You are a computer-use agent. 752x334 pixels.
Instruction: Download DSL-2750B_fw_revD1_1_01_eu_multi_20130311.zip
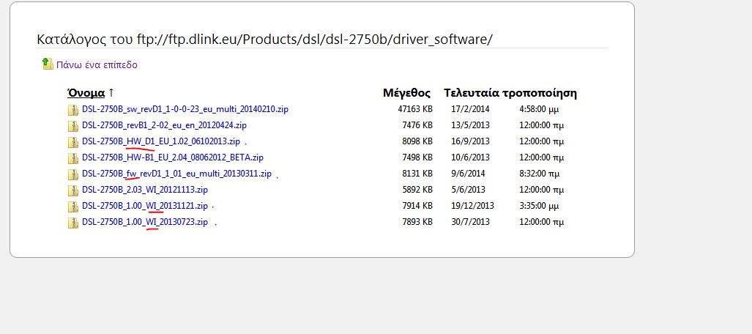point(177,174)
